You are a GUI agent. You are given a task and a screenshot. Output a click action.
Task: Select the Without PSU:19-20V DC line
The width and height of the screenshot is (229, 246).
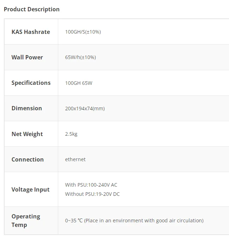pos(92,194)
